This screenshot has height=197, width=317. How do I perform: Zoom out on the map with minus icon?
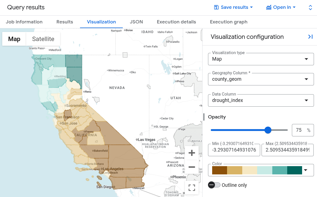[x=191, y=167]
